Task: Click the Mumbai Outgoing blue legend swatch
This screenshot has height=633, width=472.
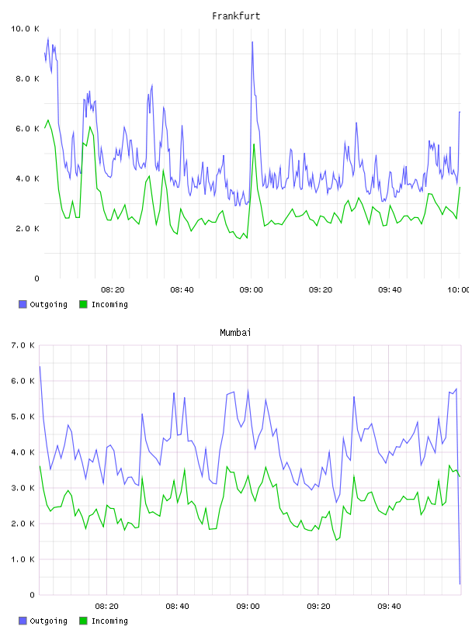Action: click(x=23, y=621)
